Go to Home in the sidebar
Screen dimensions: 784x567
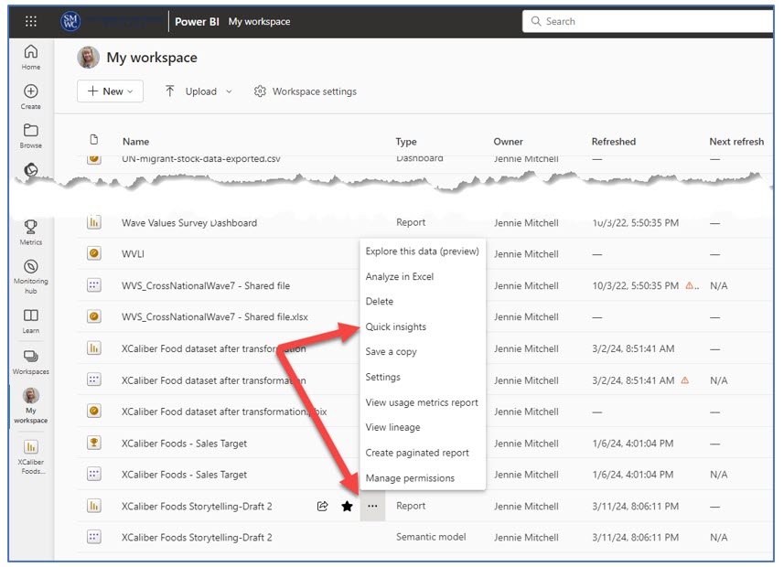click(x=31, y=57)
